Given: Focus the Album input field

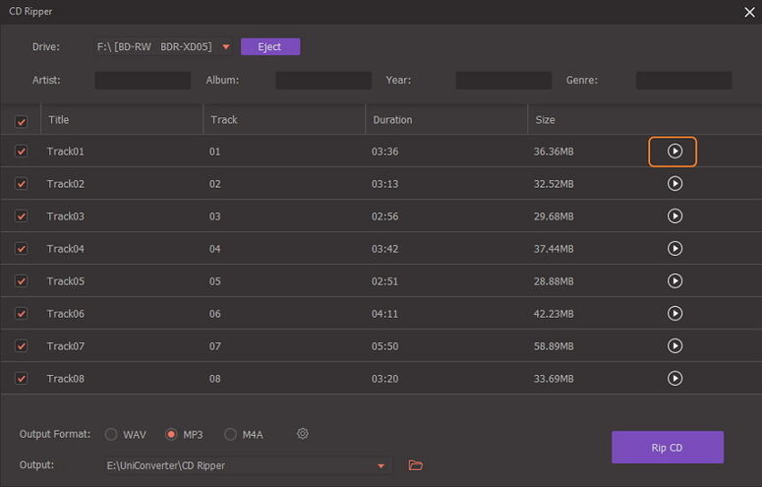Looking at the screenshot, I should click(x=323, y=81).
